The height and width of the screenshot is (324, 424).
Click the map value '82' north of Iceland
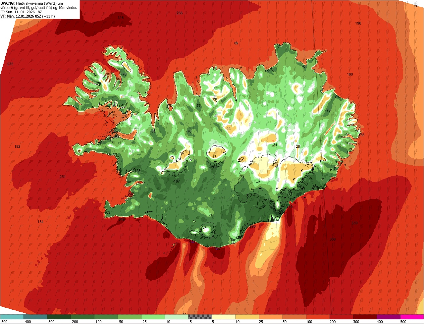(236, 43)
